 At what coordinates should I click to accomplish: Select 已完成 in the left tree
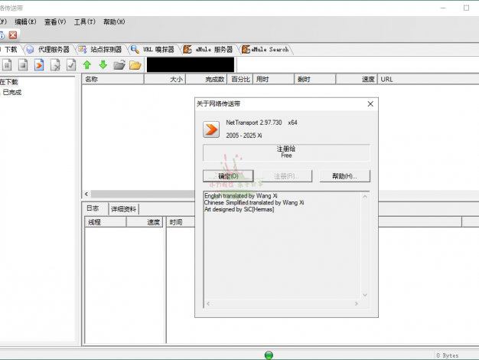coord(12,92)
